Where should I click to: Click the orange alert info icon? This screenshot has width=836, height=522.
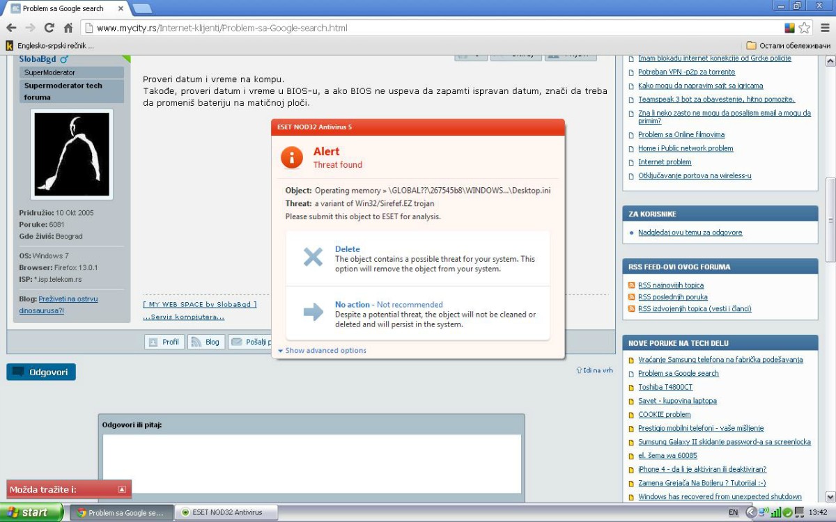tap(292, 157)
